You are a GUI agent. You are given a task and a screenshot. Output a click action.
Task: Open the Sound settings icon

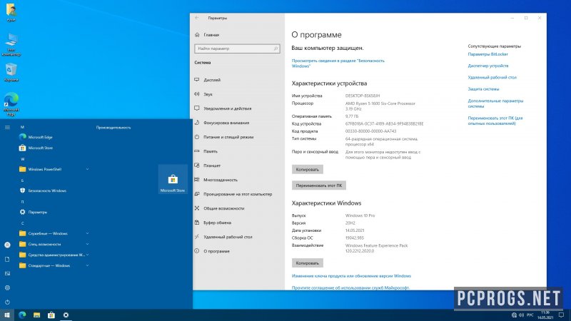click(197, 94)
